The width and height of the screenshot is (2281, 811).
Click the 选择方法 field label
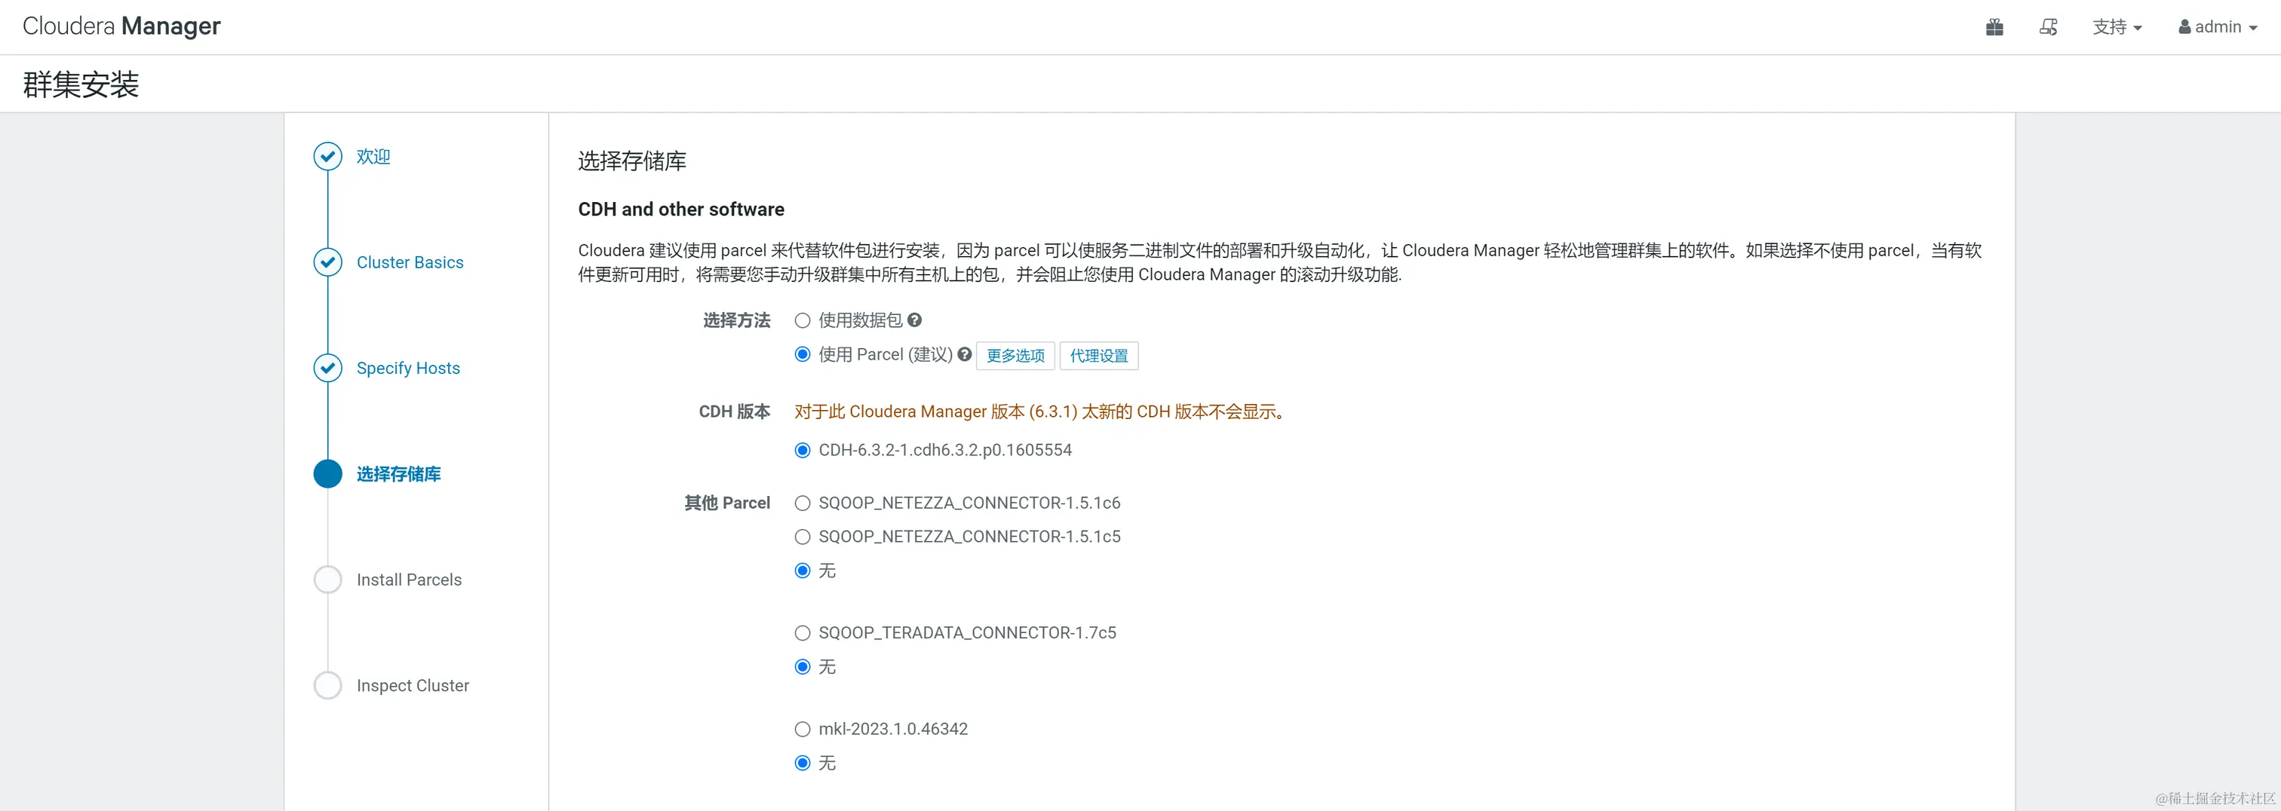[737, 320]
